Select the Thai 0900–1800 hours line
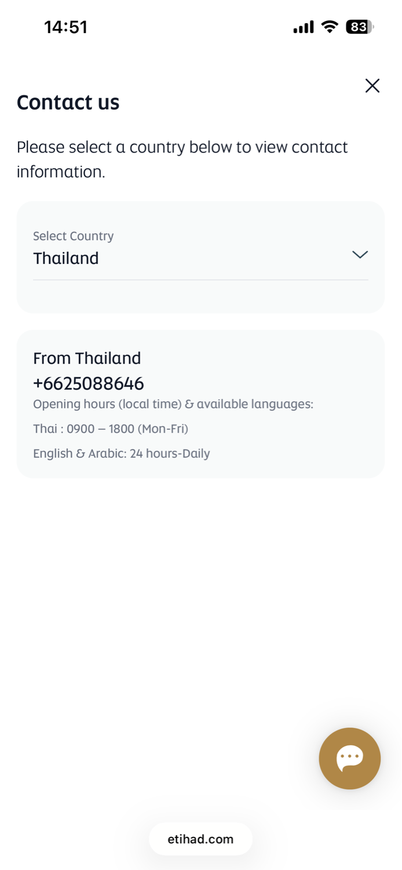The image size is (402, 870). point(111,429)
